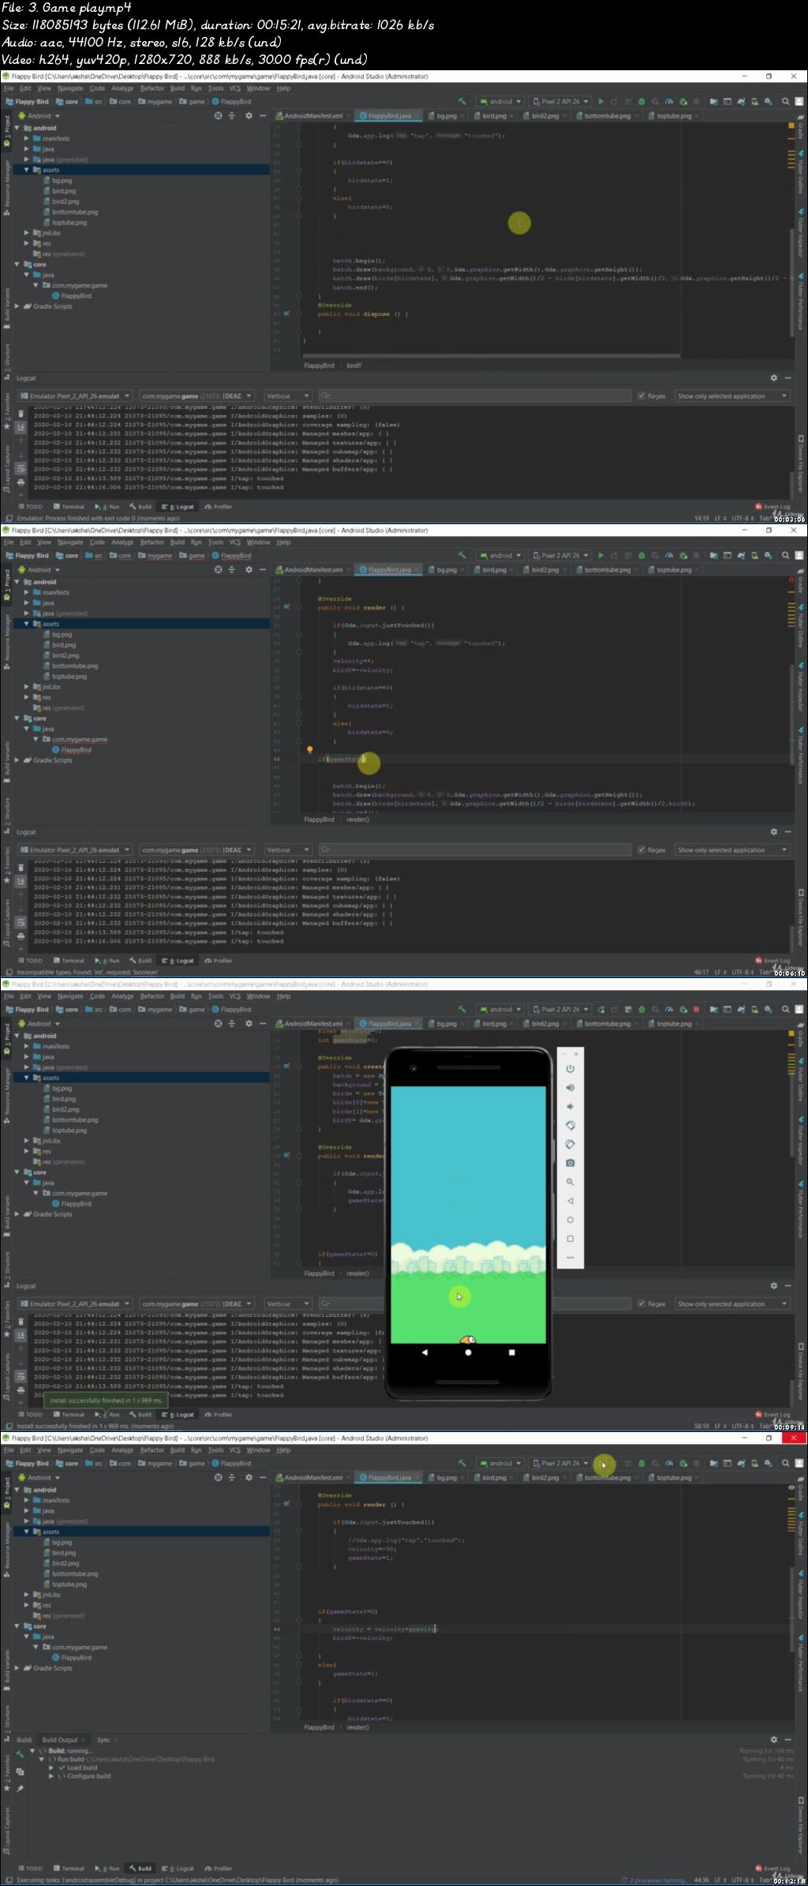Click the Search Everywhere magnifier in 00:06:10 frame
Screen dimensions: 808x1886
tap(785, 555)
